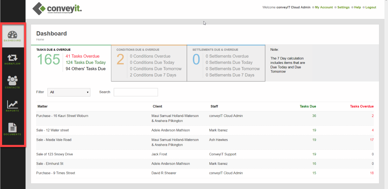The image size is (388, 189).
Task: Open the My Account link
Action: [324, 7]
